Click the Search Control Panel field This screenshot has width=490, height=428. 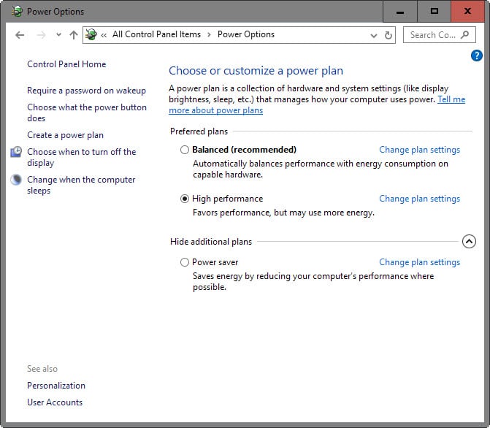click(x=440, y=35)
